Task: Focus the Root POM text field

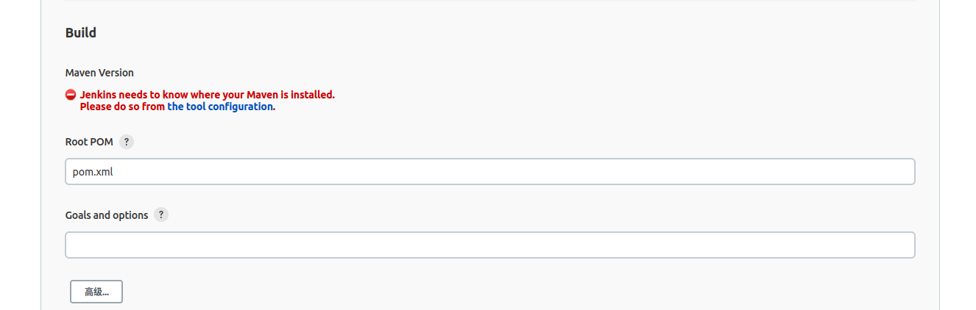Action: (x=489, y=172)
